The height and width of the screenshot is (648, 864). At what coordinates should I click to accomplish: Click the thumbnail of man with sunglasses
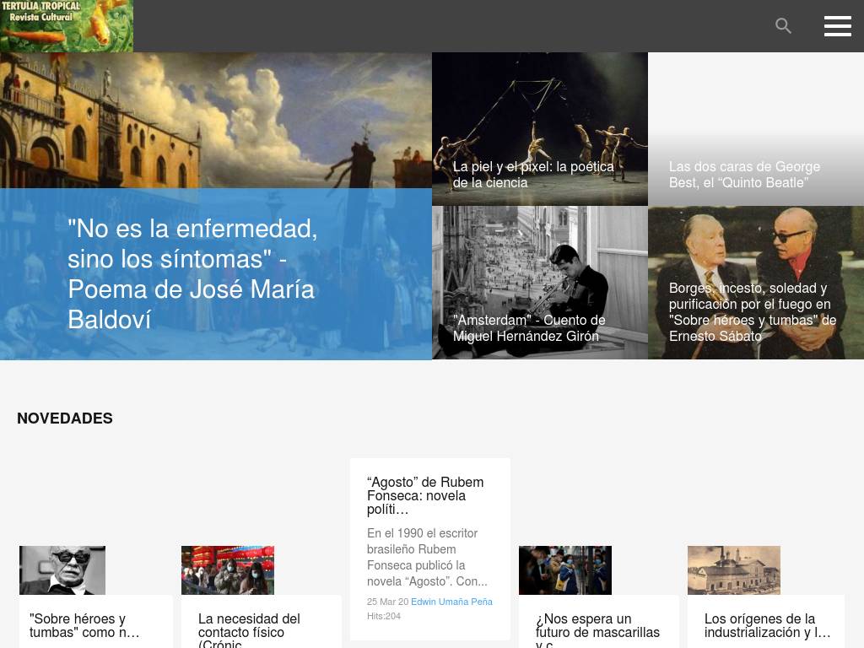coord(62,570)
